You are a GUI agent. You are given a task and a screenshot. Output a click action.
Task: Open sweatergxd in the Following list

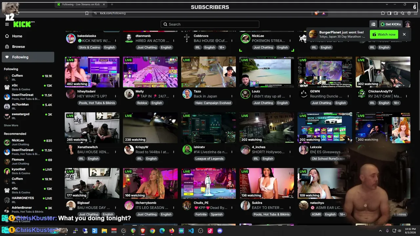[28, 116]
